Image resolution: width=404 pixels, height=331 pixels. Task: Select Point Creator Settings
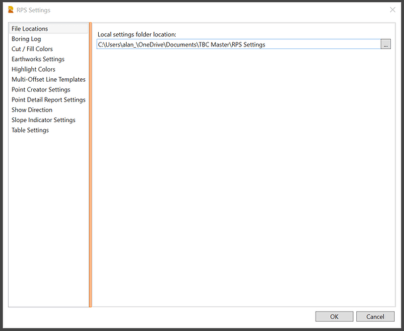click(40, 90)
